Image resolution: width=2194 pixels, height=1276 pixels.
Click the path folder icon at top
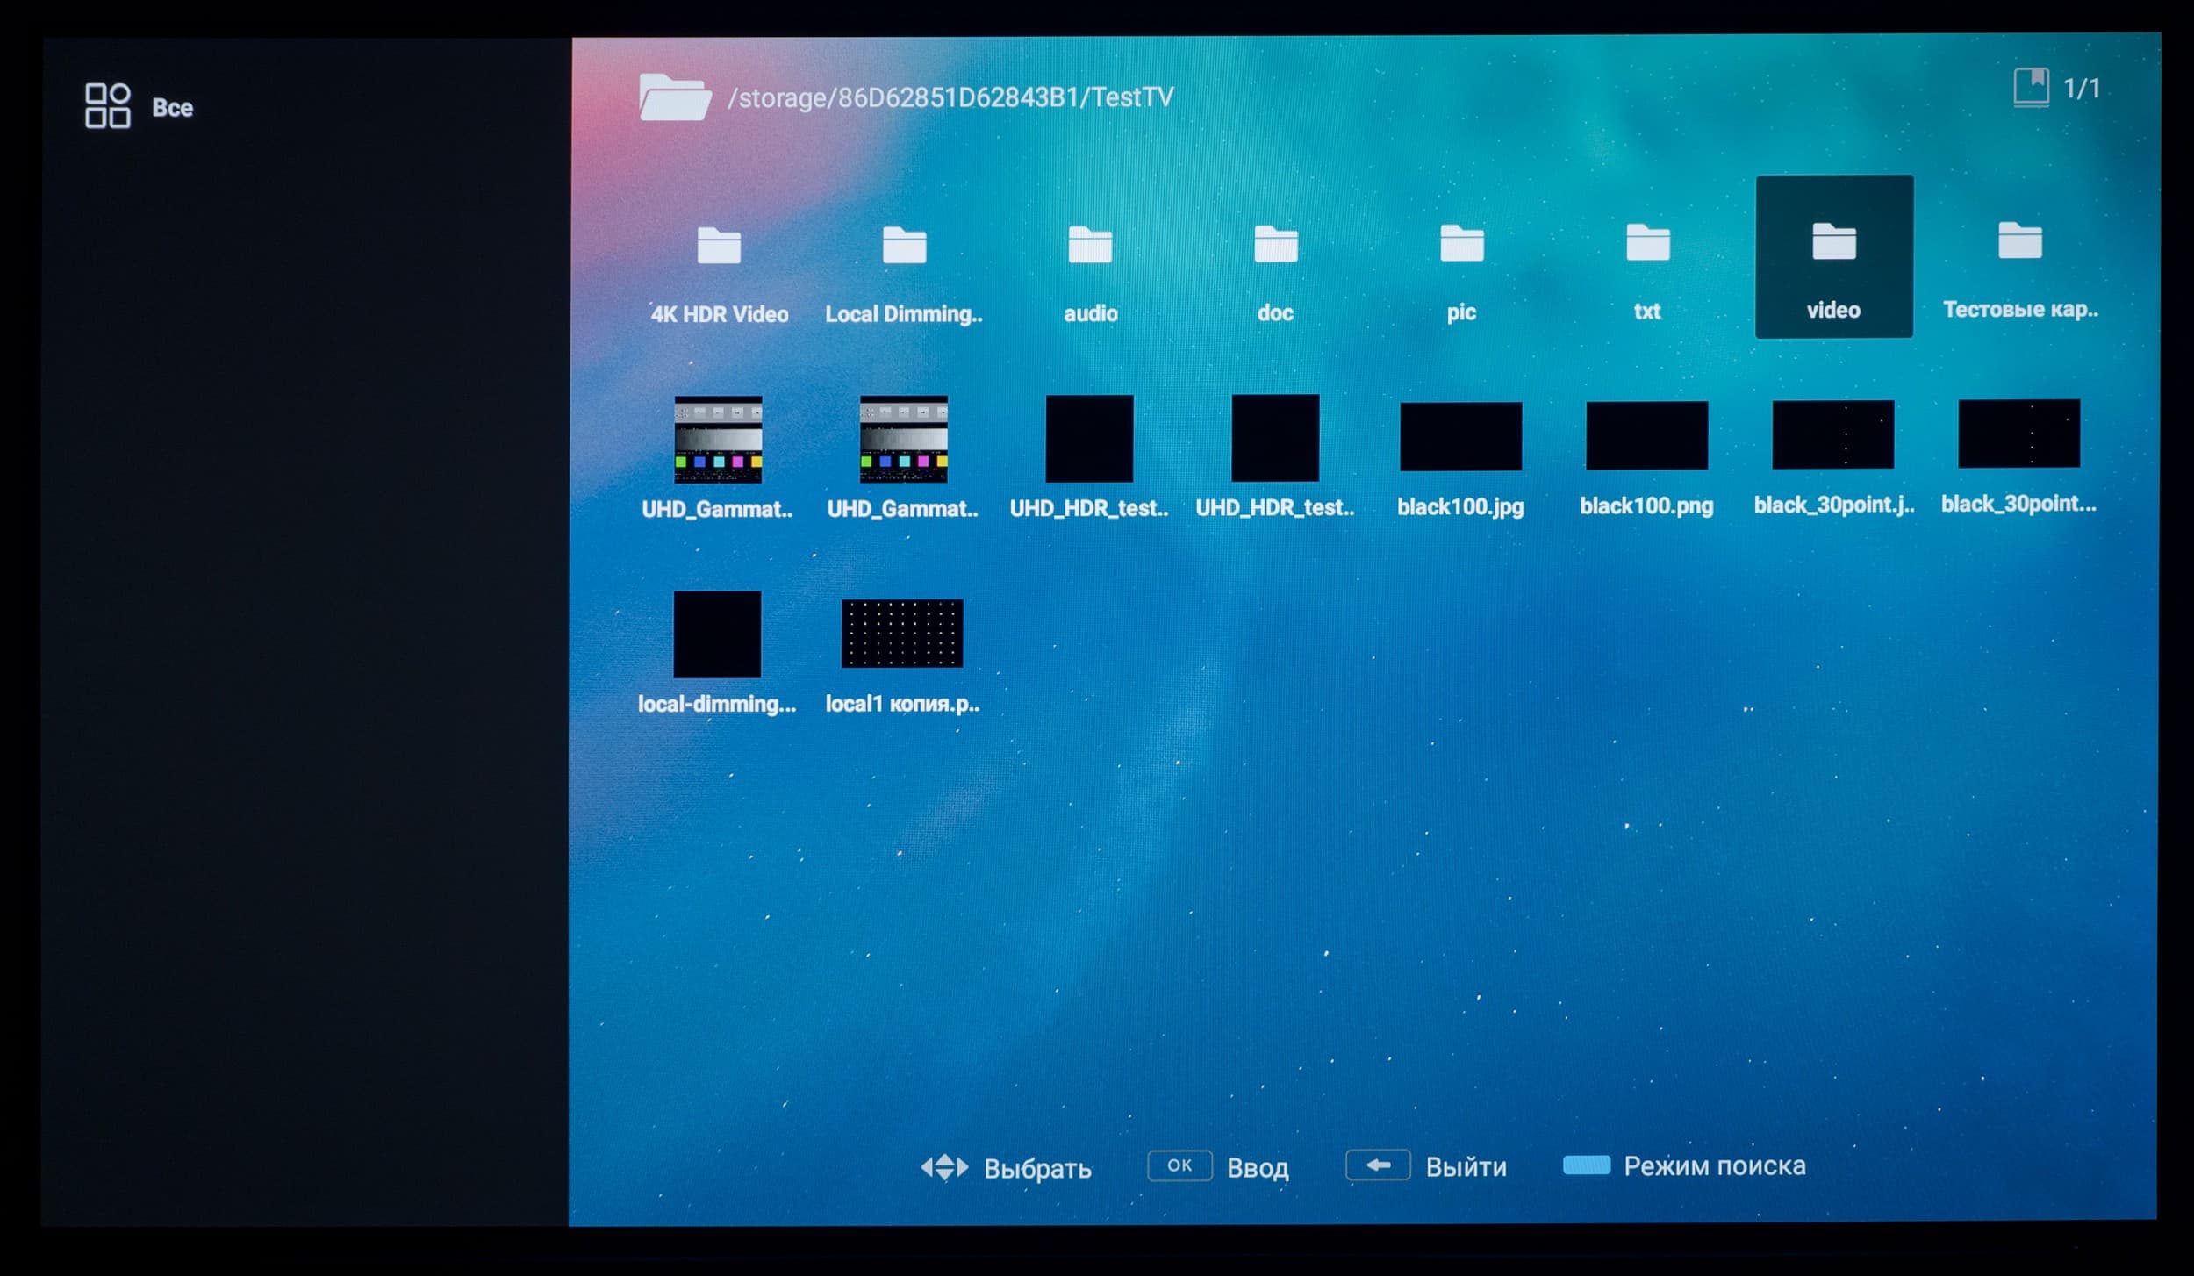click(674, 97)
